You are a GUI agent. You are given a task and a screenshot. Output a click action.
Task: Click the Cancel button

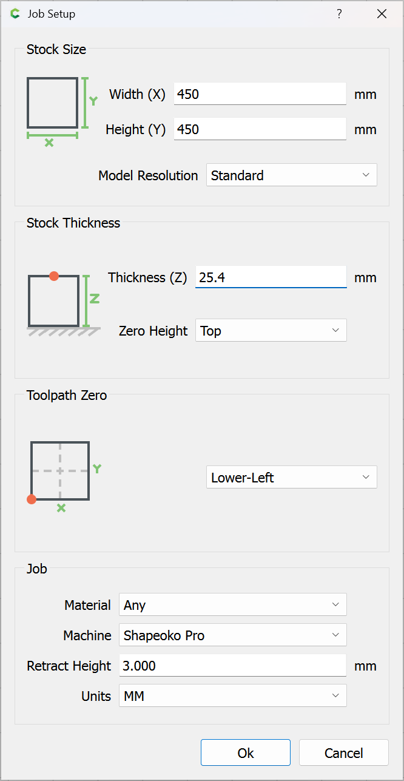[x=344, y=753]
